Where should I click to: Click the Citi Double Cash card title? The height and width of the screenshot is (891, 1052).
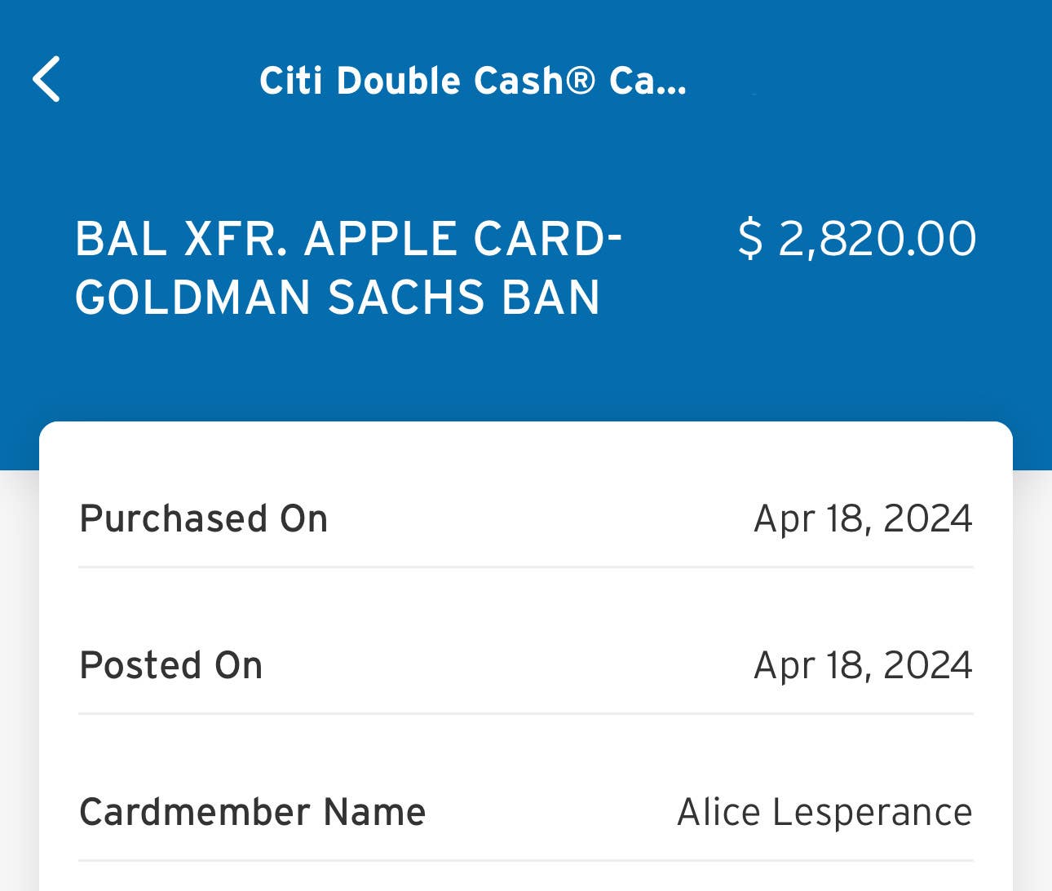click(x=472, y=81)
